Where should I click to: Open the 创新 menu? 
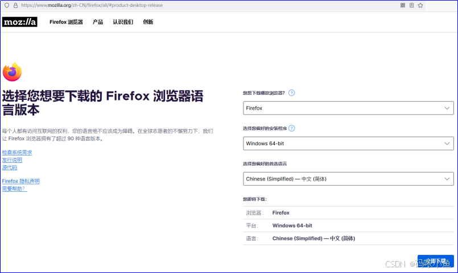coord(148,22)
